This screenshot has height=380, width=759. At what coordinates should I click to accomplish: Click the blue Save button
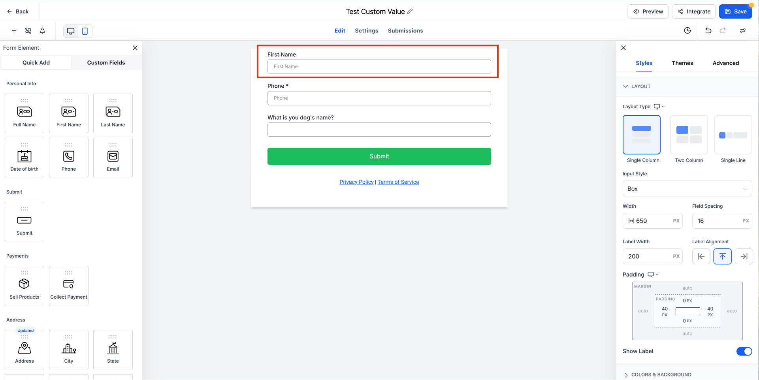[735, 11]
